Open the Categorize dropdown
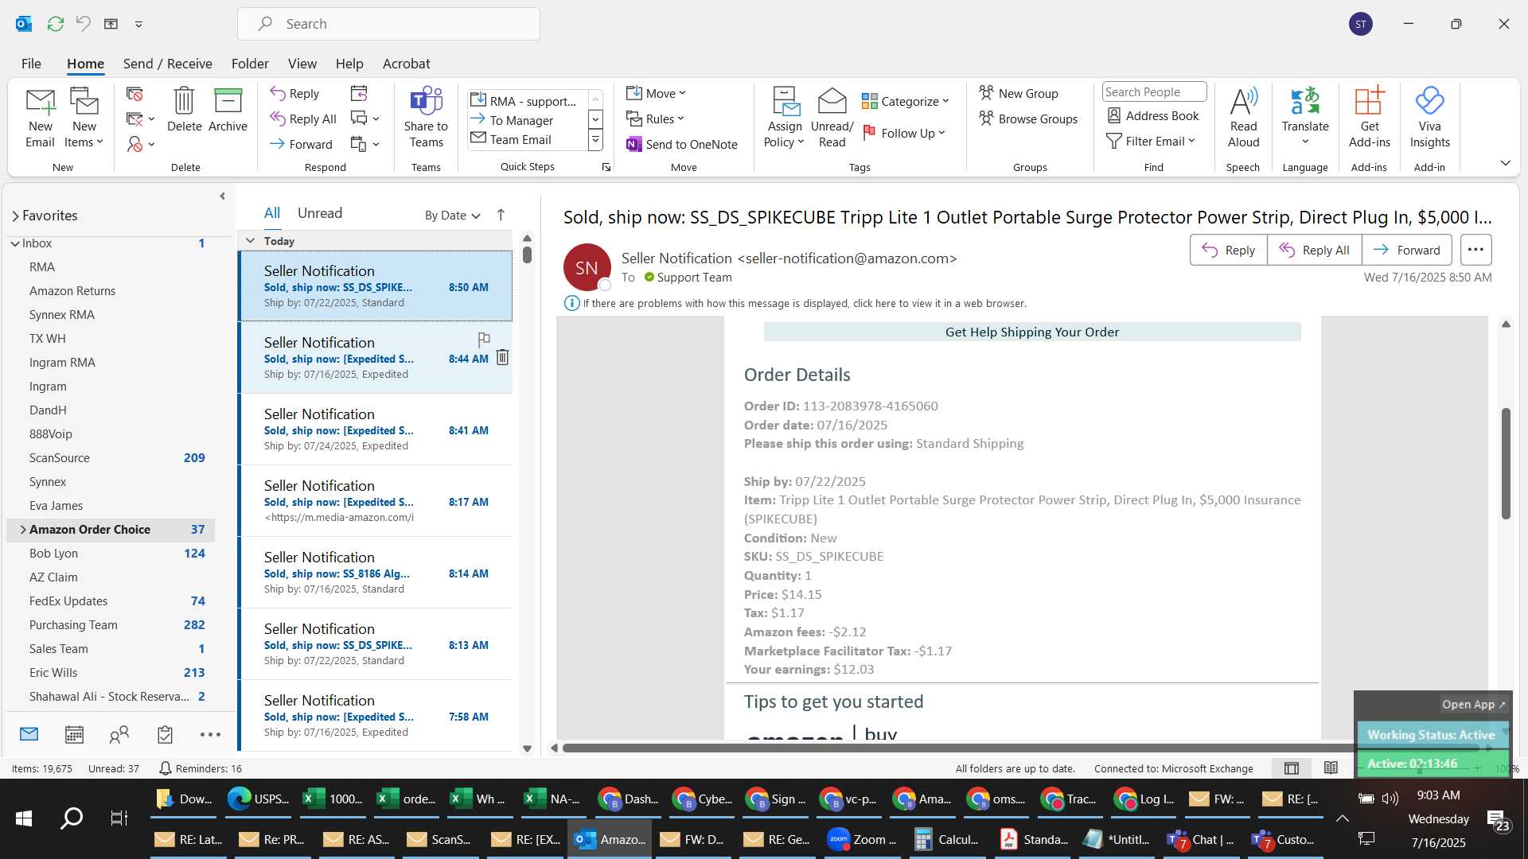This screenshot has width=1528, height=859. 906,101
